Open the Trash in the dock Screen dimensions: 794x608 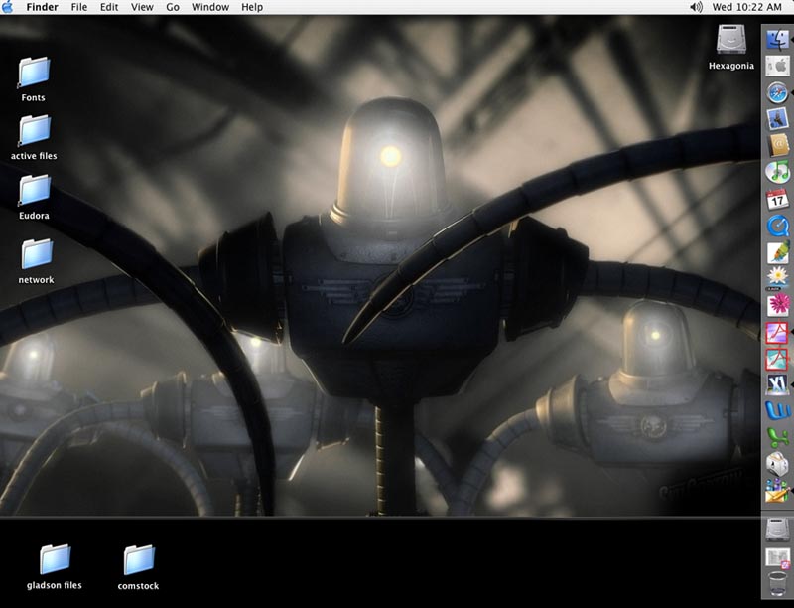point(777,585)
